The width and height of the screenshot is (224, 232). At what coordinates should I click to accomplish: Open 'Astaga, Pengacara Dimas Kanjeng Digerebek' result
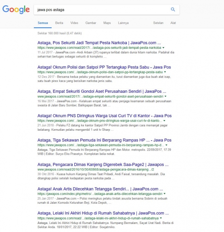click(x=103, y=165)
